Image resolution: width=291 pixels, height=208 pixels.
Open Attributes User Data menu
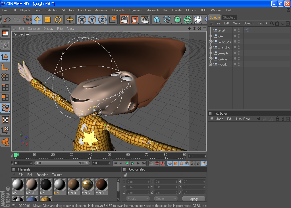[243, 119]
